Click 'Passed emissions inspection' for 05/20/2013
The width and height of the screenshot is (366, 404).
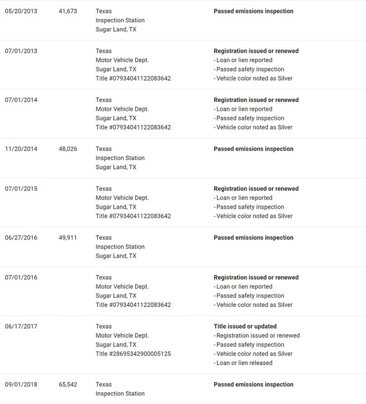tap(253, 11)
